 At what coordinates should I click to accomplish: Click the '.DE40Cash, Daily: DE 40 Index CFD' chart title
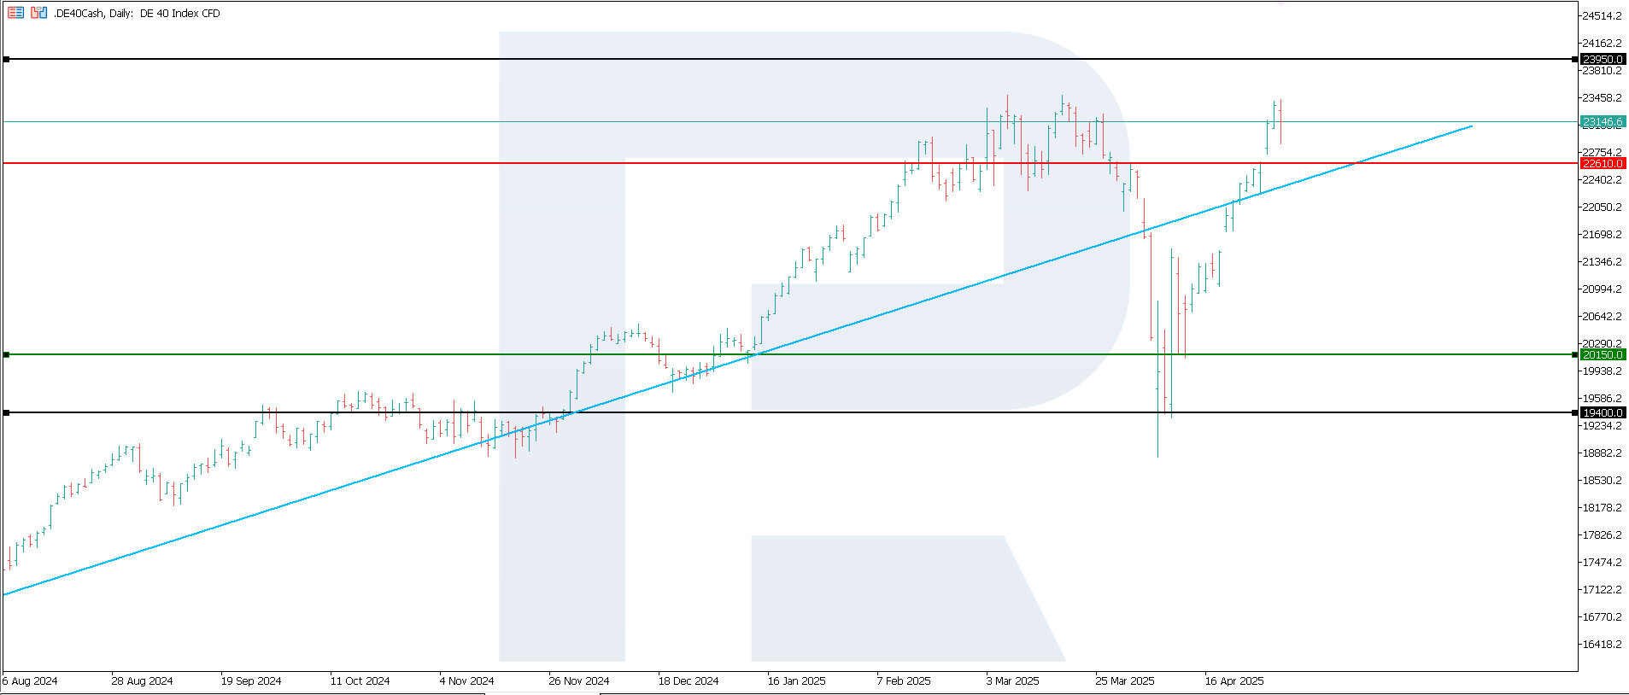(x=137, y=14)
